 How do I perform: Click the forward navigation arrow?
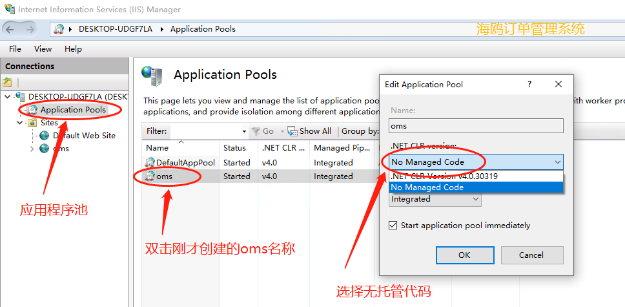point(30,29)
